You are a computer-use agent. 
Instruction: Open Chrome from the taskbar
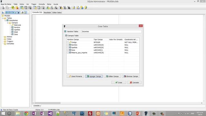[x=26, y=113]
